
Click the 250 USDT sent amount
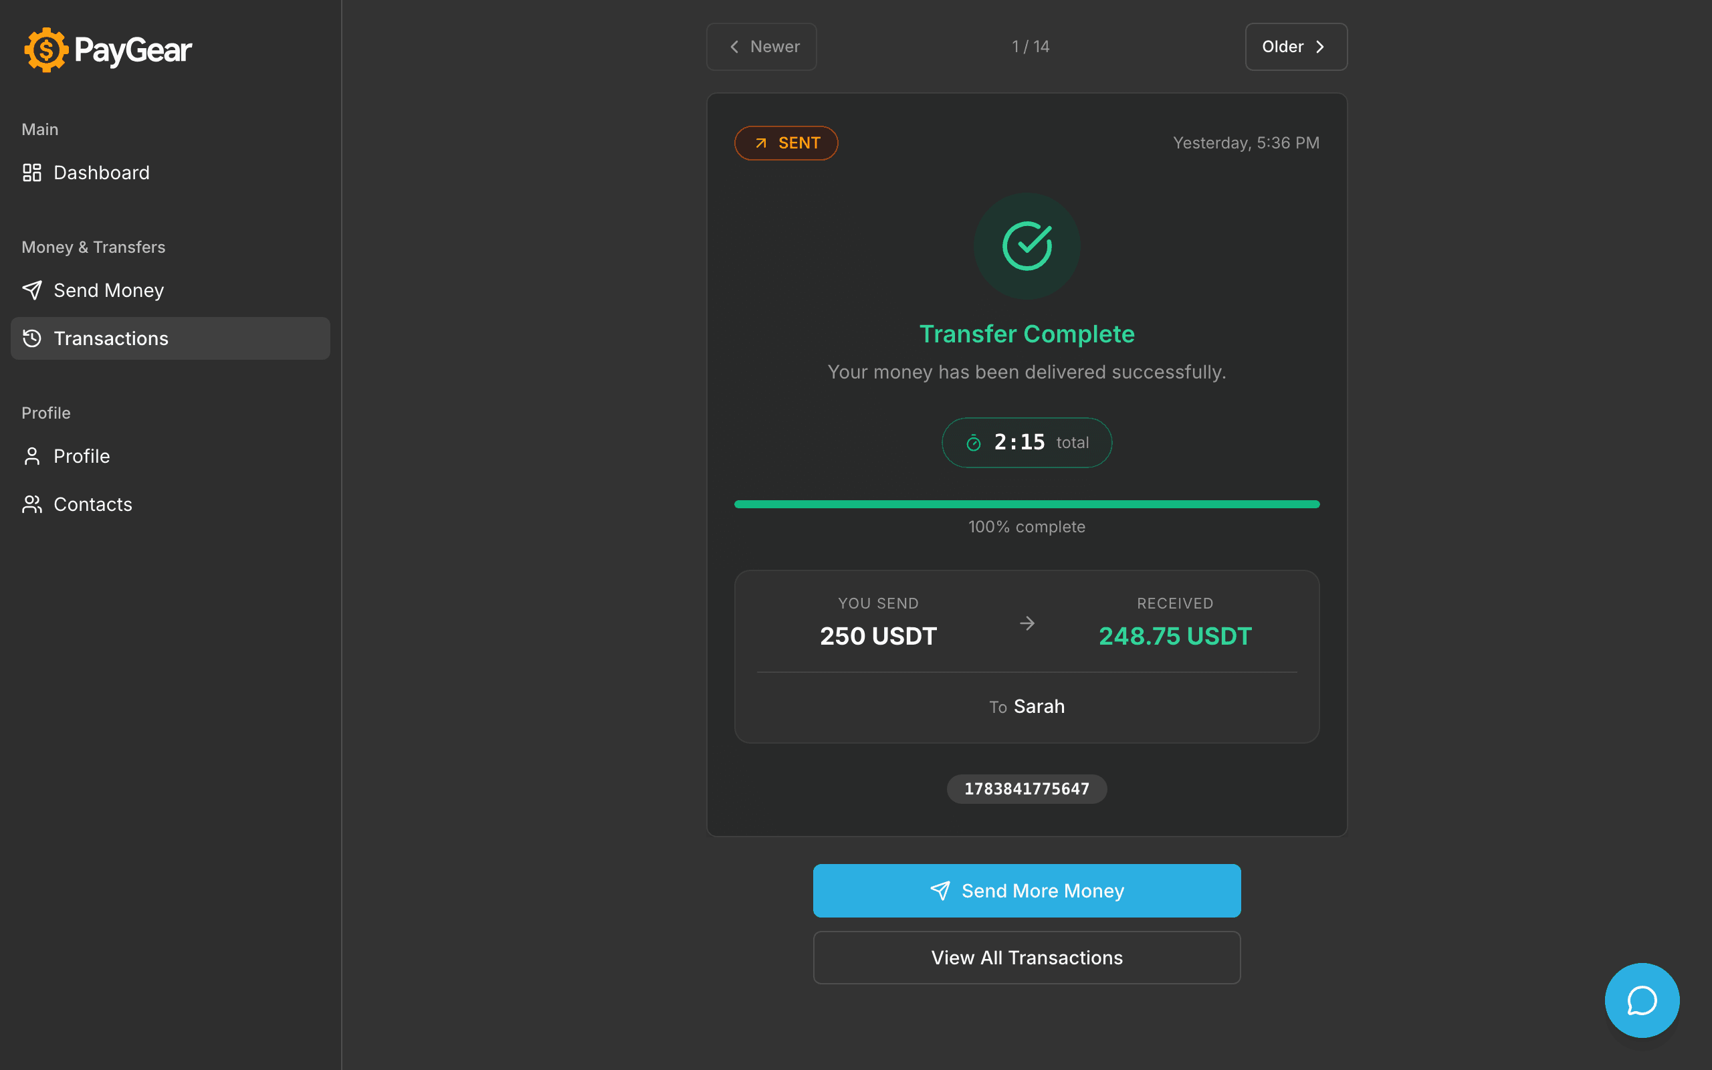[879, 636]
